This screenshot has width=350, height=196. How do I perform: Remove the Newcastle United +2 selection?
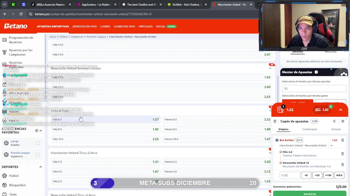pyautogui.click(x=342, y=165)
